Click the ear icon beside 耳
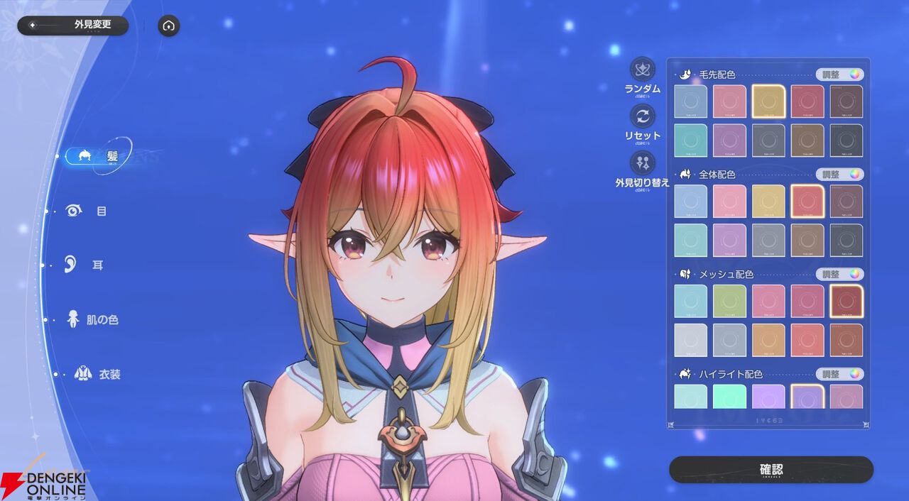 point(70,265)
